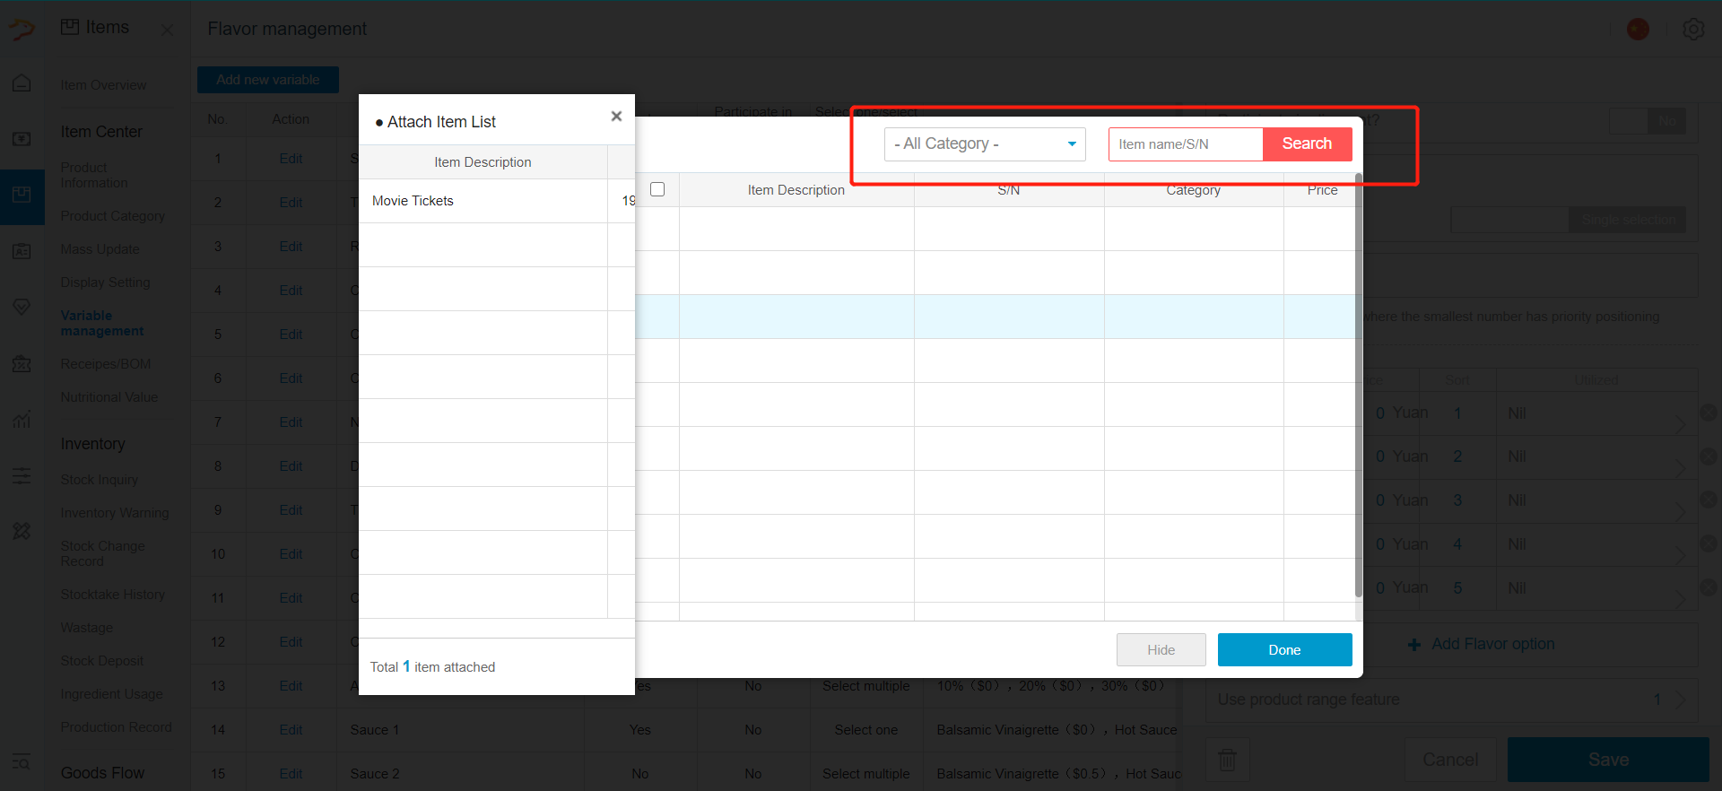Expand the flavor row with Sort 4
1722x791 pixels.
pyautogui.click(x=1681, y=554)
